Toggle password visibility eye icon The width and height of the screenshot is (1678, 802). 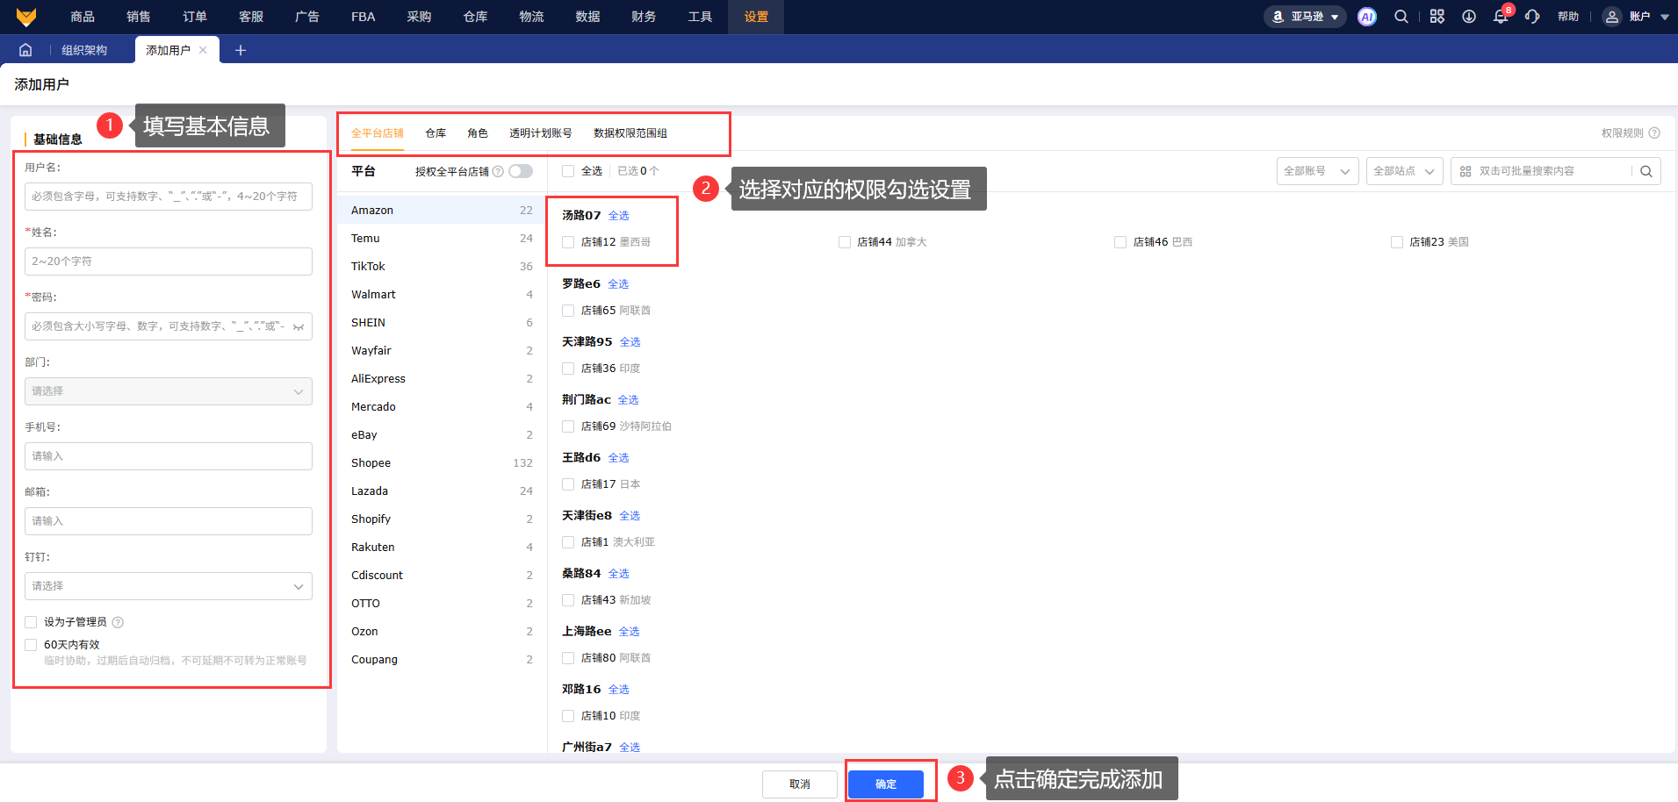(x=299, y=326)
